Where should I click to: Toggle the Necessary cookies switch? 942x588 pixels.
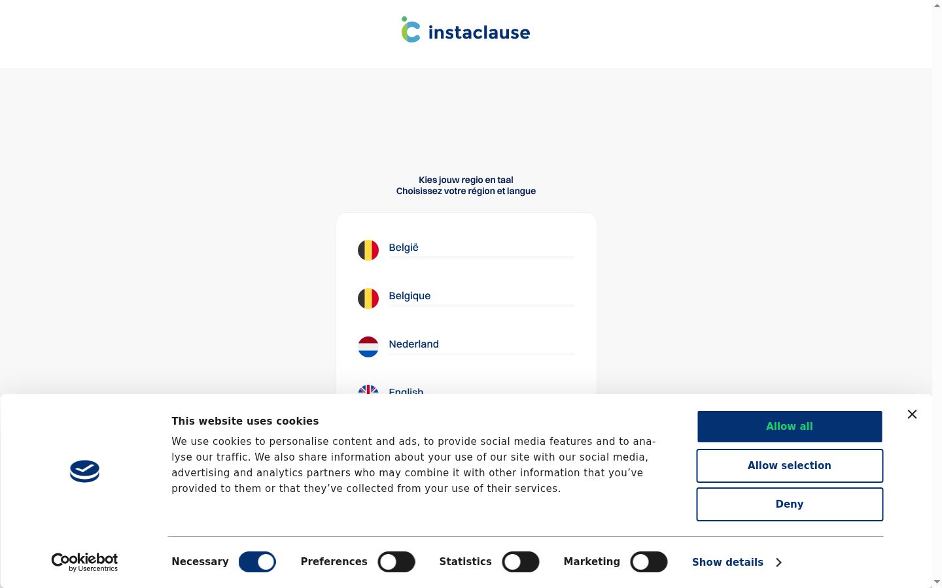click(257, 562)
